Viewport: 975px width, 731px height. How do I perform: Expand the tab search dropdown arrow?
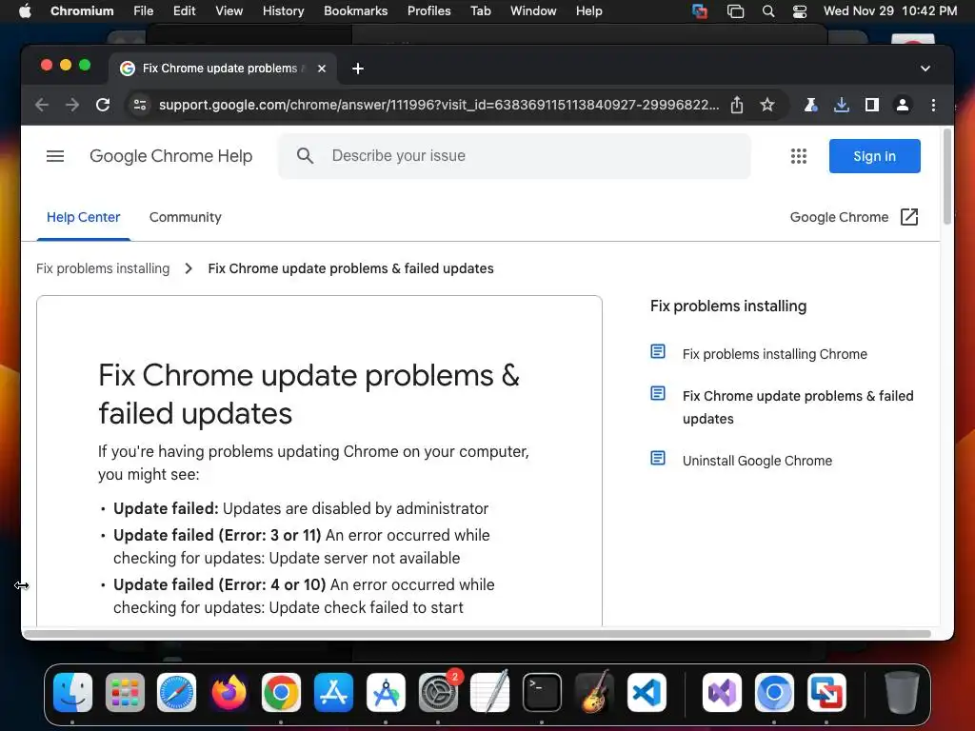click(925, 69)
